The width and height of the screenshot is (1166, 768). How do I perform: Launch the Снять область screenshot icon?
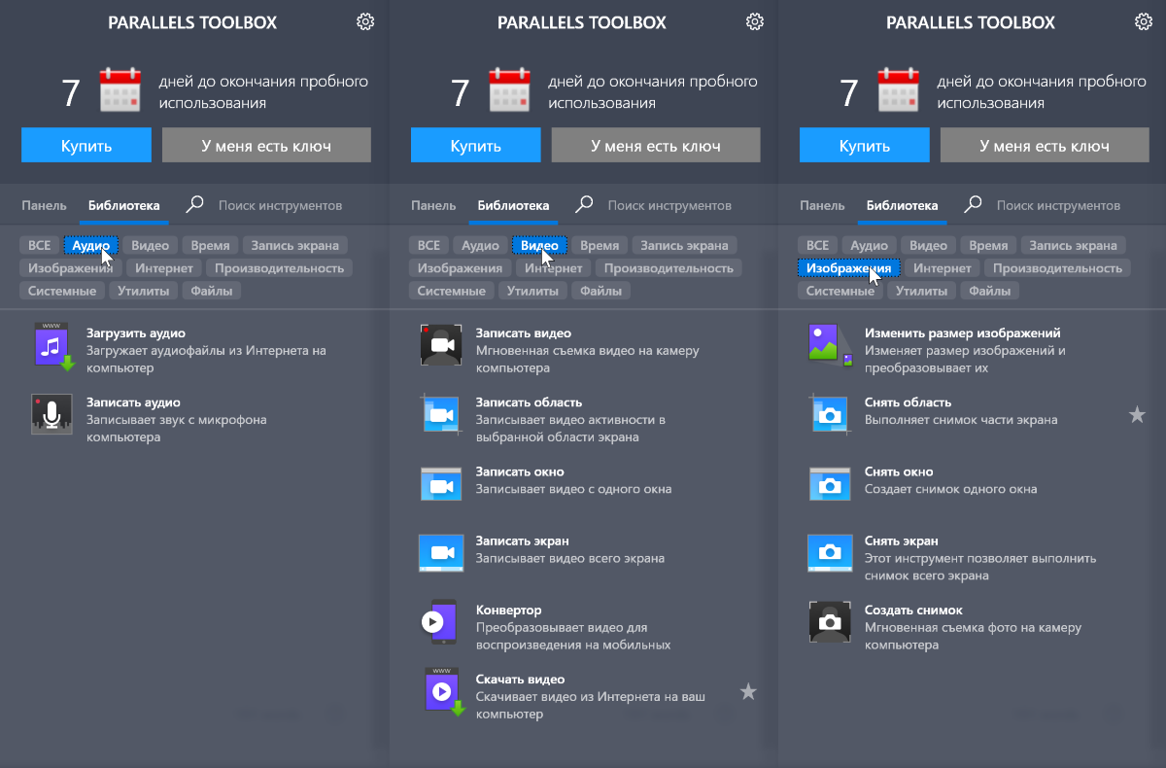click(829, 414)
